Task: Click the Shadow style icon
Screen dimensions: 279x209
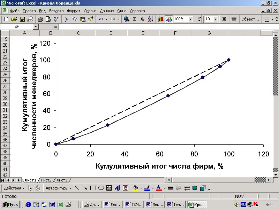Action: click(x=195, y=188)
